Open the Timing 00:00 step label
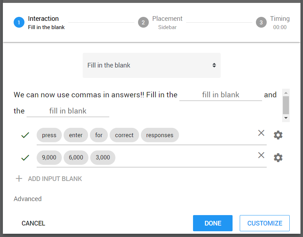The height and width of the screenshot is (237, 303). click(280, 23)
